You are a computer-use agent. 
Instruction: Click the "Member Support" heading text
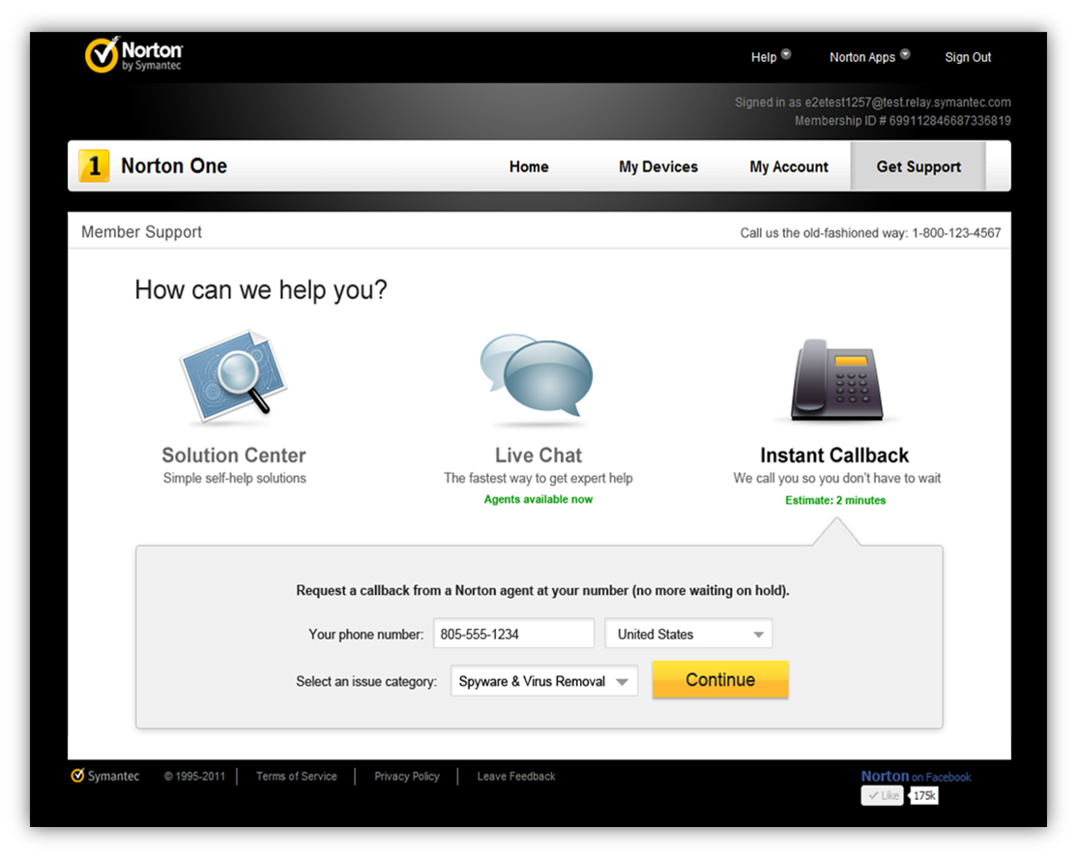[141, 232]
